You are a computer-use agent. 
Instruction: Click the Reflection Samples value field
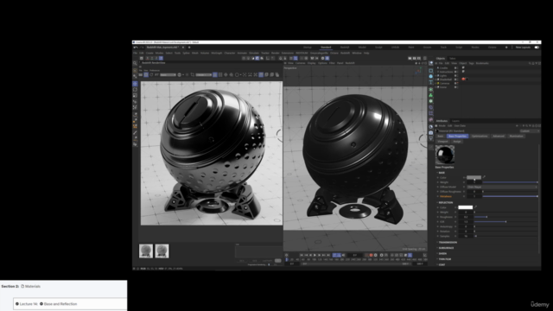(466, 236)
